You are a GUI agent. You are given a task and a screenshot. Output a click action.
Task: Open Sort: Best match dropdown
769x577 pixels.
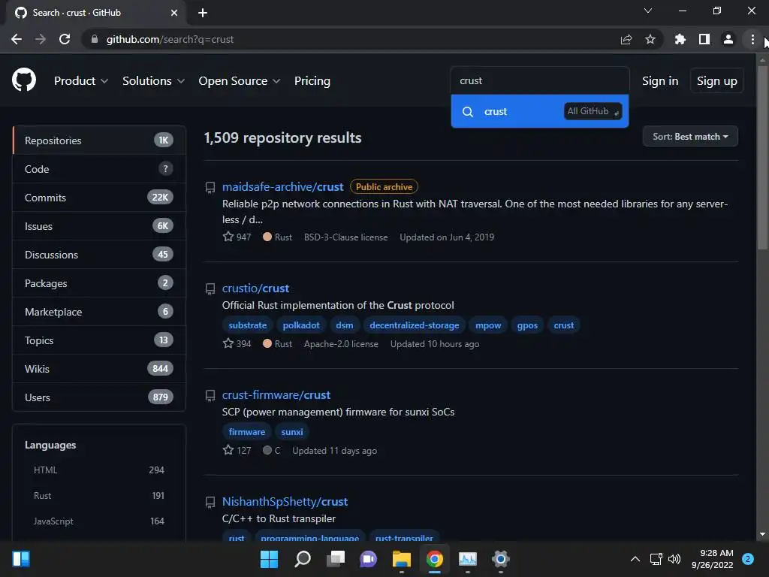pos(690,137)
